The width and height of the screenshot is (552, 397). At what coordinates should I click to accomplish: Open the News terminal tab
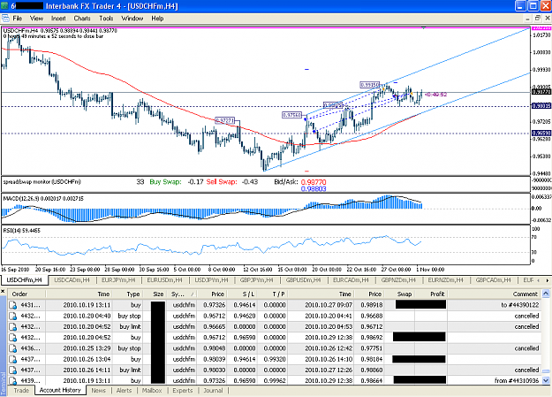pos(98,390)
